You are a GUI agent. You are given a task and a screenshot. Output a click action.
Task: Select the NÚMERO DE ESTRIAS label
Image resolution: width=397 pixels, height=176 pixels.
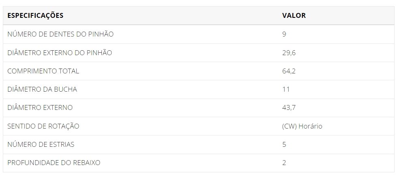(41, 144)
